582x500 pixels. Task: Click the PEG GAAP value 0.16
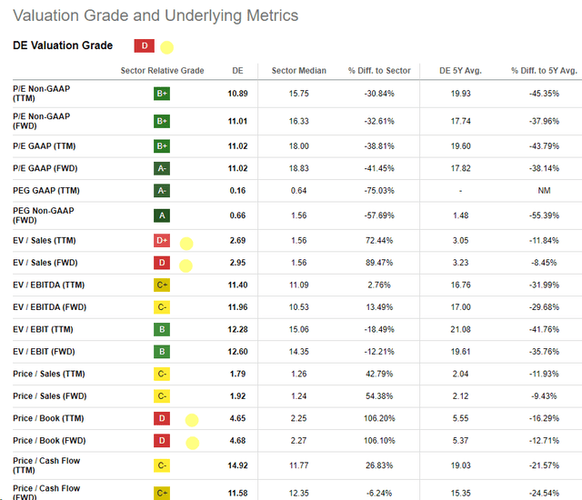point(237,191)
